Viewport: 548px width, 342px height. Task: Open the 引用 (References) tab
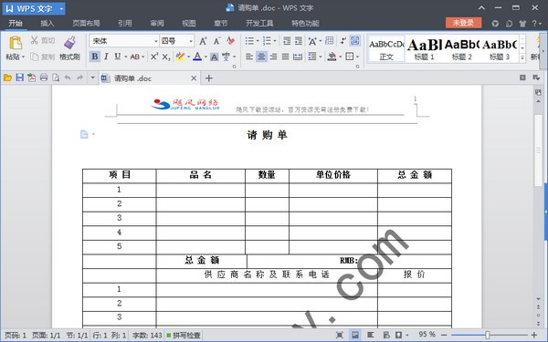click(125, 24)
